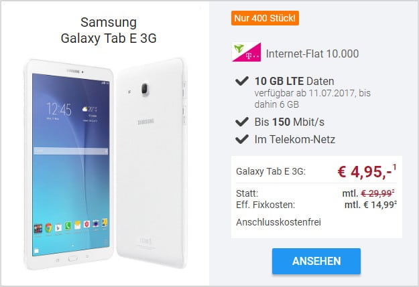
Task: Click the mtl. € 14,99 effective fixed cost
Action: [x=370, y=205]
